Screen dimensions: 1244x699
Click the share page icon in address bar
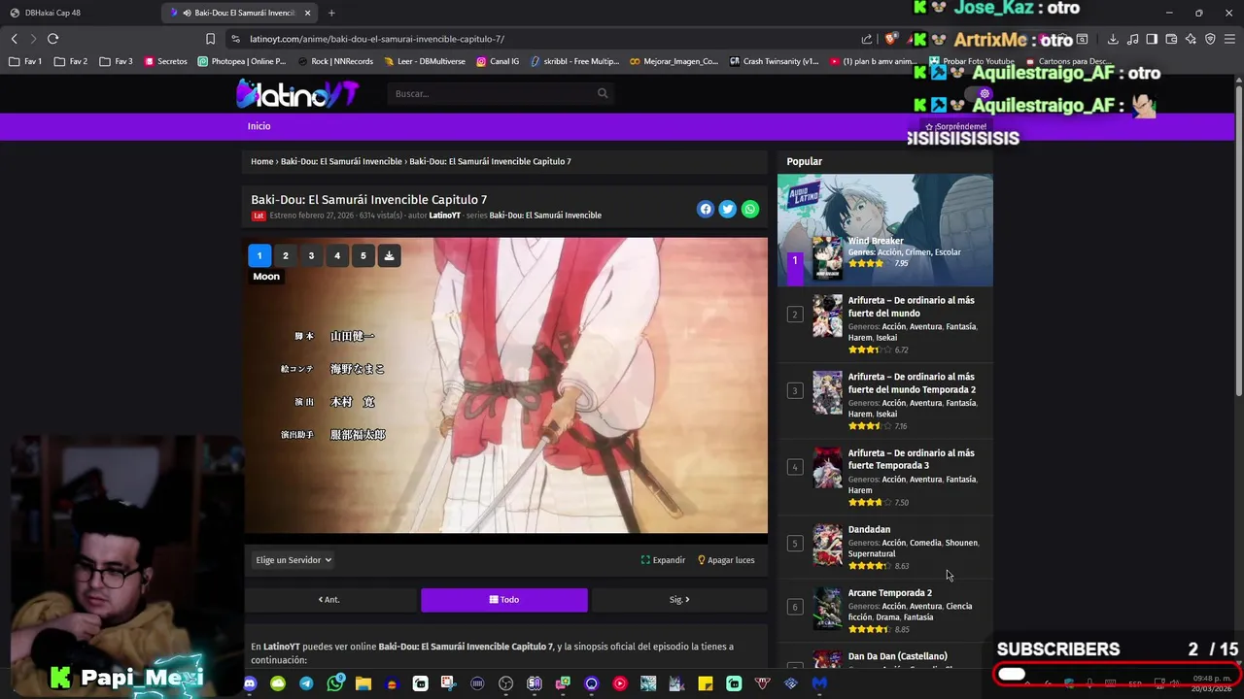tap(867, 39)
